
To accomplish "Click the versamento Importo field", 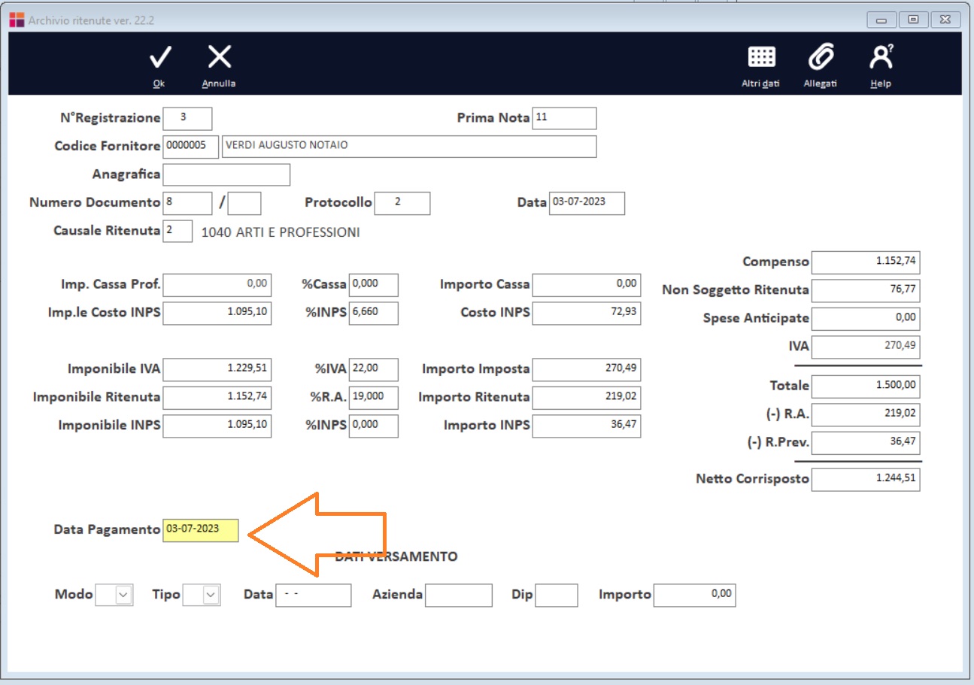I will point(694,595).
